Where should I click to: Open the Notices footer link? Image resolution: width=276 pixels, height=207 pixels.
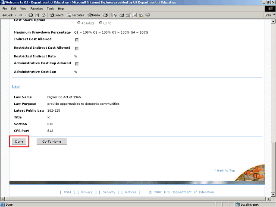pos(131,192)
